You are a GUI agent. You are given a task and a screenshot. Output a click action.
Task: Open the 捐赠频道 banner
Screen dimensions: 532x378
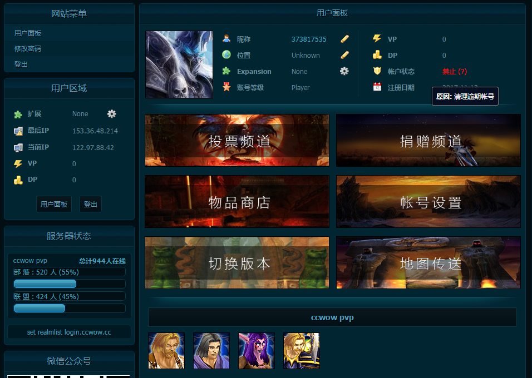point(428,141)
